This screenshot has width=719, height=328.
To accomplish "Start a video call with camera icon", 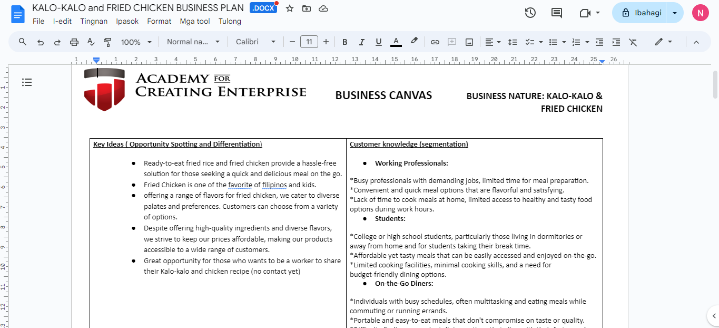I will [x=585, y=13].
